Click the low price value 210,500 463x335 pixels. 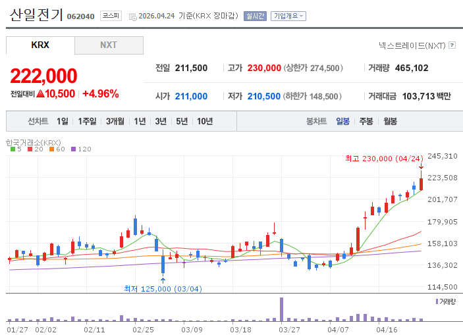(x=263, y=96)
